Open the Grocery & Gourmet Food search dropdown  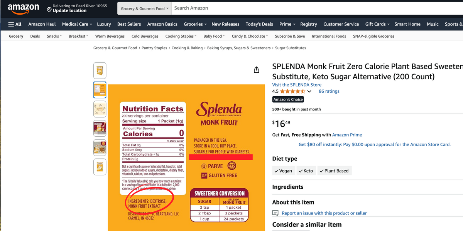[144, 8]
